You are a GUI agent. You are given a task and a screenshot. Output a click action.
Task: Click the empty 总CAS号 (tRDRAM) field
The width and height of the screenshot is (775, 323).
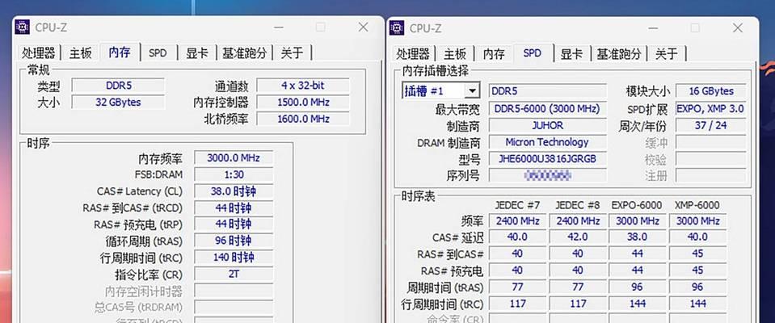pos(234,307)
